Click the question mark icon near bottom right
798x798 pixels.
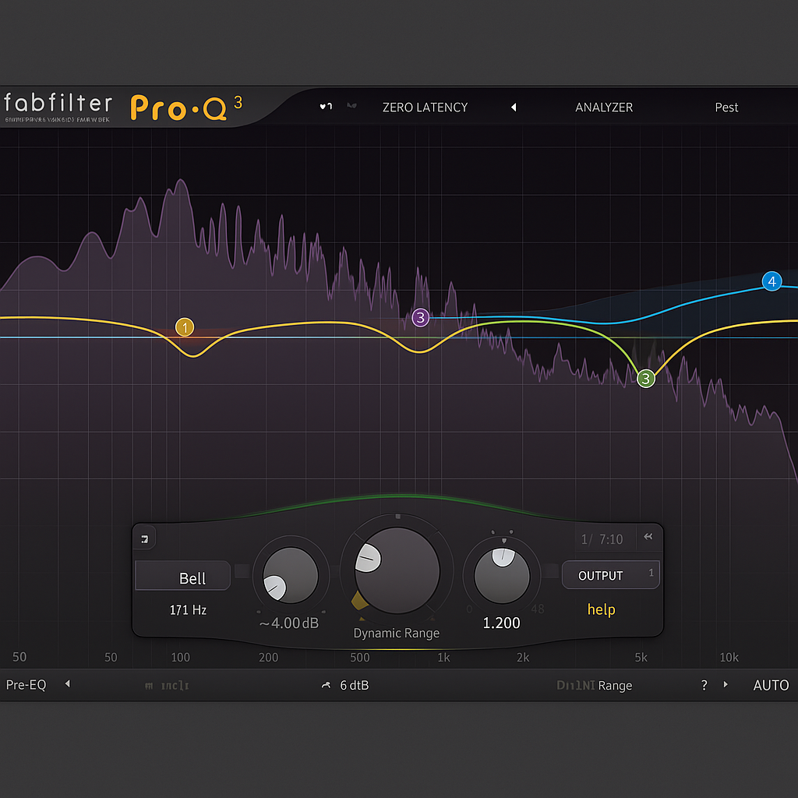coord(704,685)
